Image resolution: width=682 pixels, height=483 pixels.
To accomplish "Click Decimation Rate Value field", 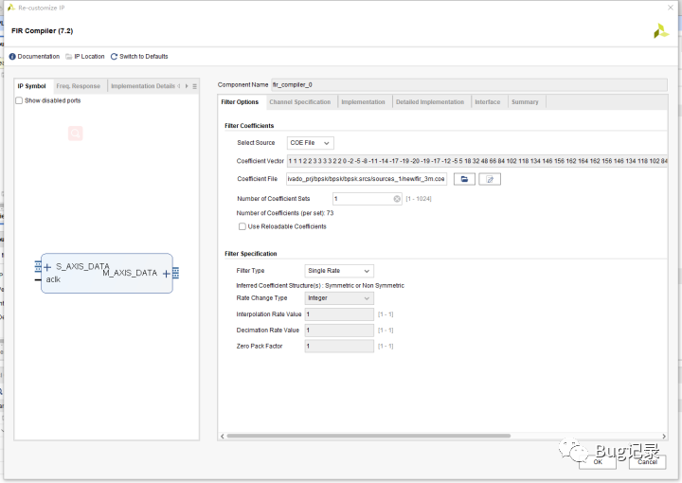I will tap(339, 331).
